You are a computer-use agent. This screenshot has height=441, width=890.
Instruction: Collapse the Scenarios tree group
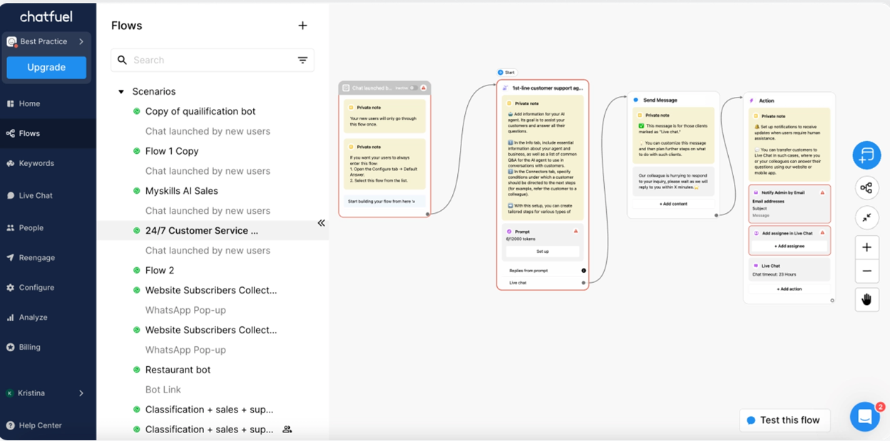121,92
